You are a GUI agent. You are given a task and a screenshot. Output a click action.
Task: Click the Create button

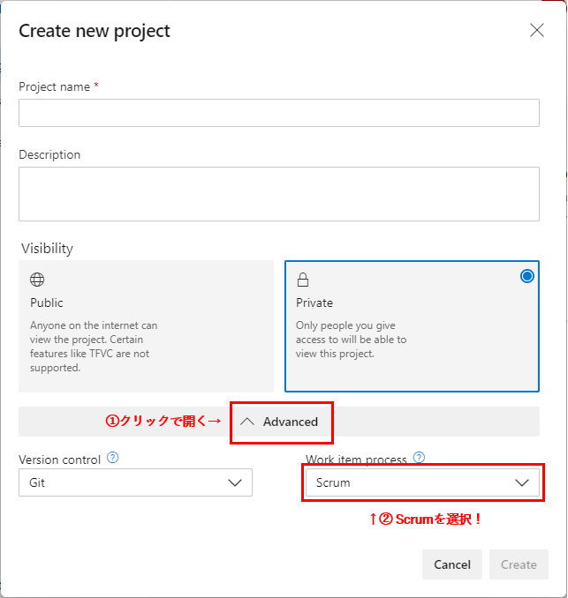(x=519, y=564)
